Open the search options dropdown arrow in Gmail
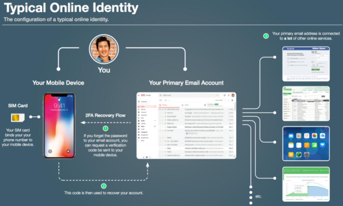The height and width of the screenshot is (206, 343). tap(217, 95)
